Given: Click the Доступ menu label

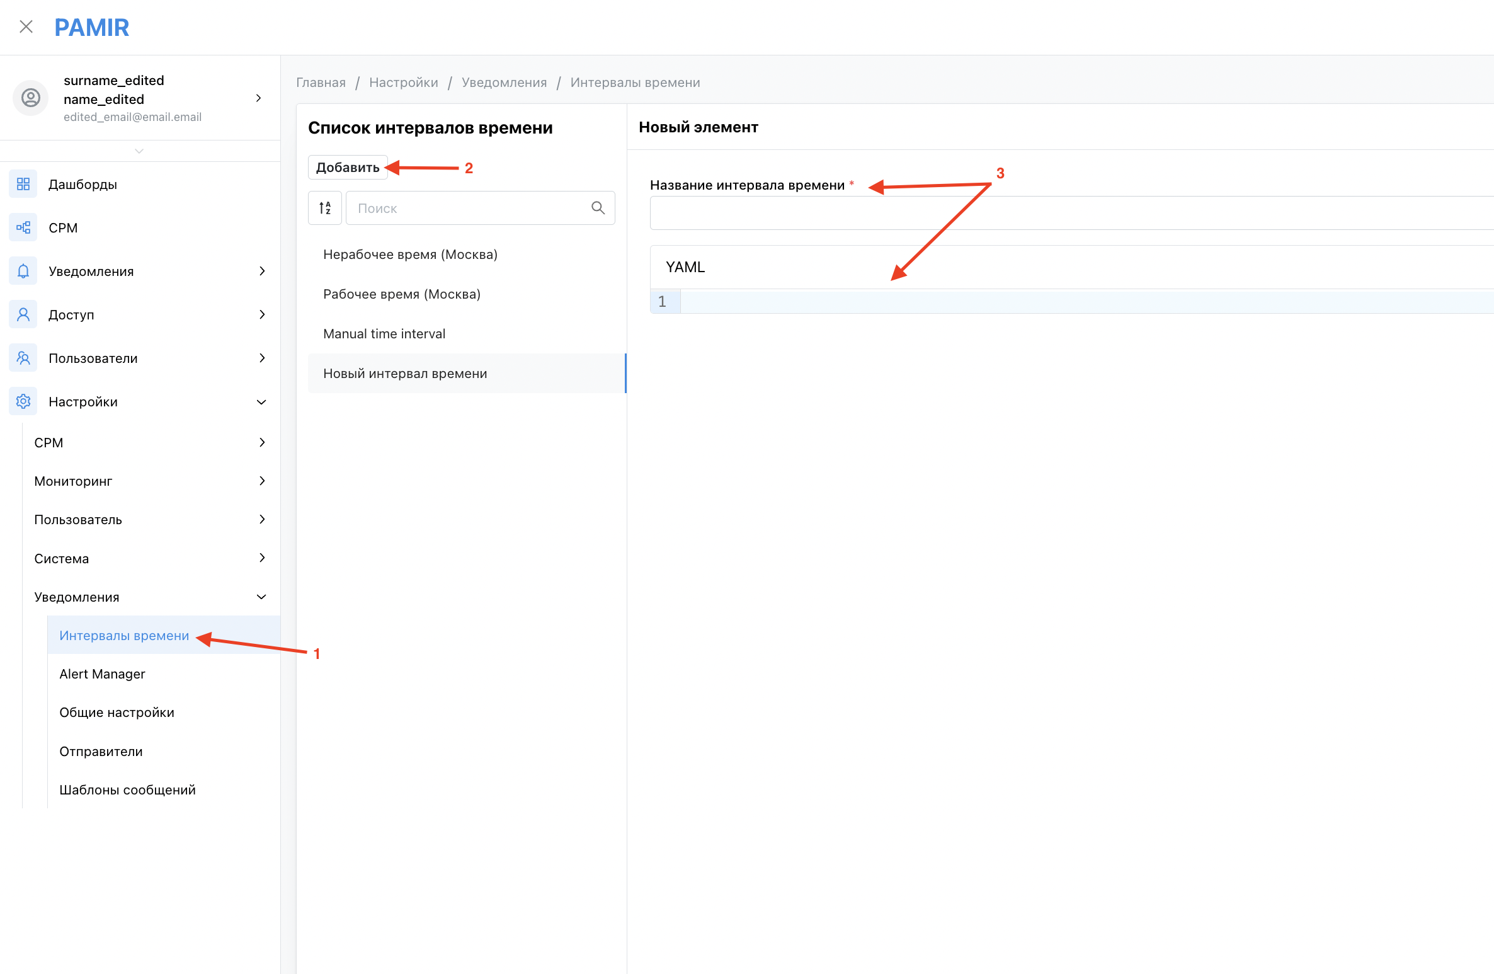Looking at the screenshot, I should click(x=71, y=314).
